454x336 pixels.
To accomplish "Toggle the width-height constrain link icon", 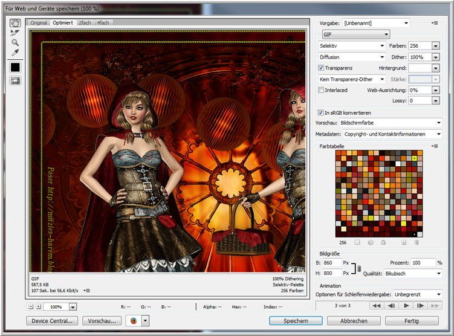I will click(x=359, y=268).
